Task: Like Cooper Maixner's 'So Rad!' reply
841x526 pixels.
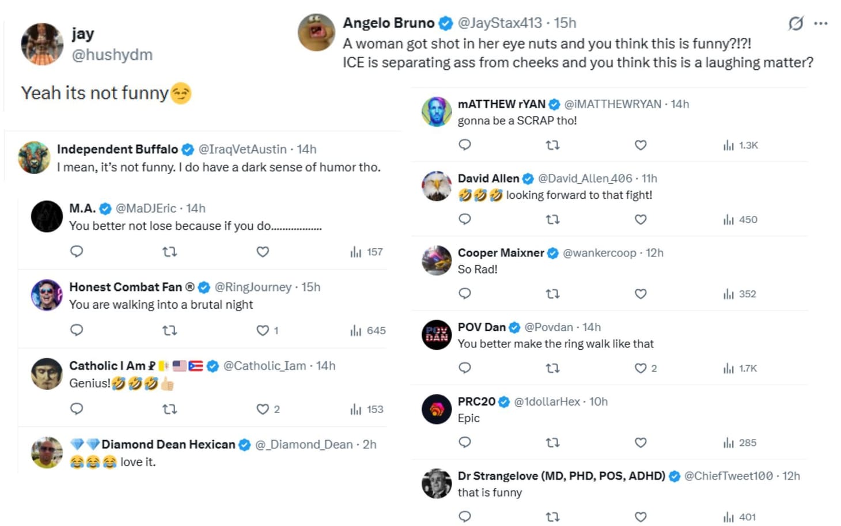Action: click(x=640, y=294)
